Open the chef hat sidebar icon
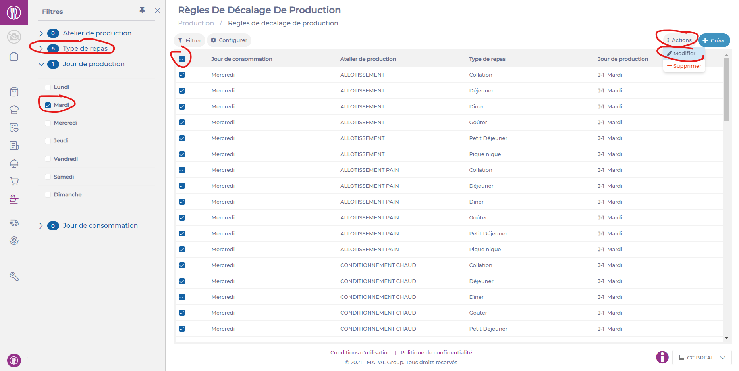 [x=14, y=110]
